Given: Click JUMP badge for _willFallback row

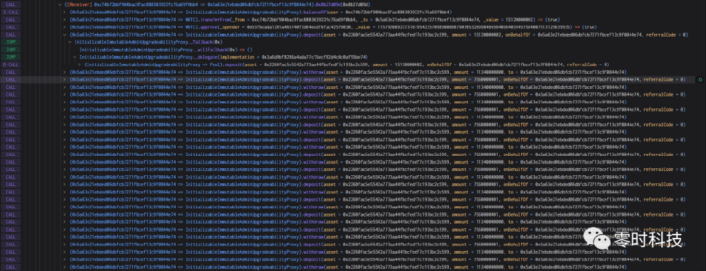Looking at the screenshot, I should pos(10,50).
